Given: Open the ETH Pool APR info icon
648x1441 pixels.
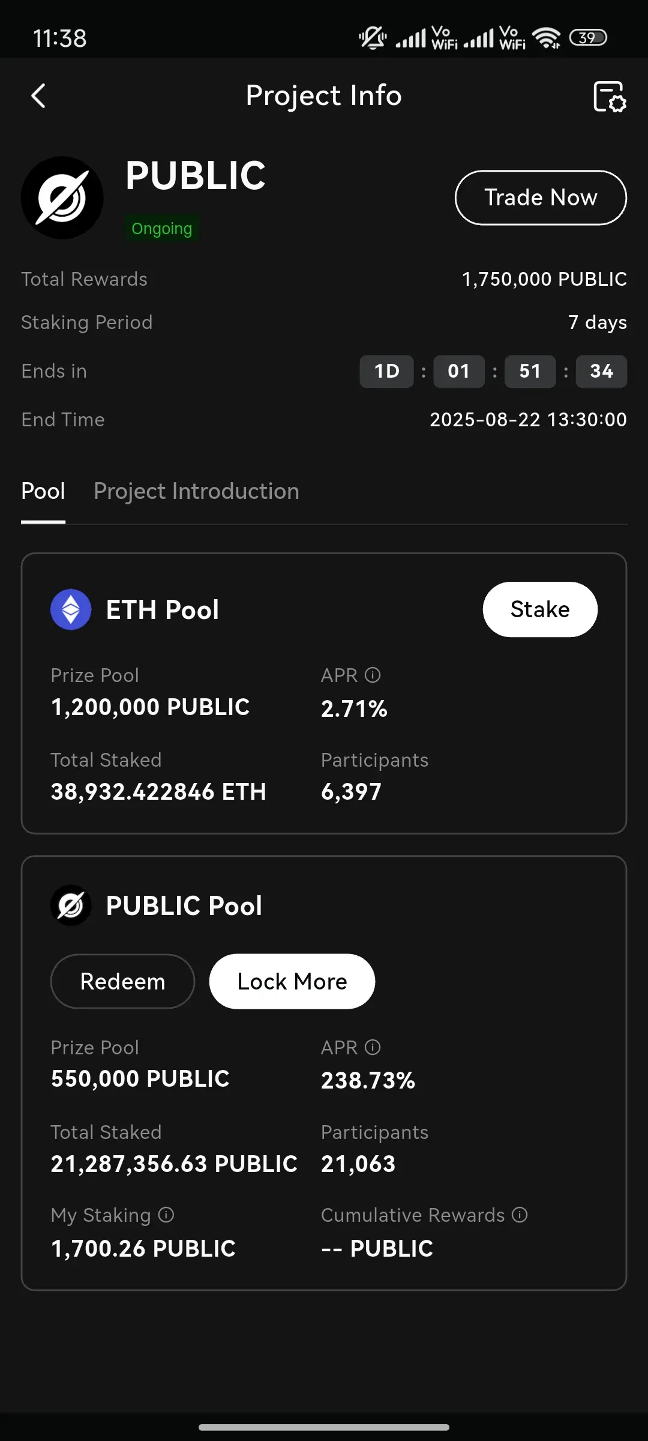Looking at the screenshot, I should point(373,675).
